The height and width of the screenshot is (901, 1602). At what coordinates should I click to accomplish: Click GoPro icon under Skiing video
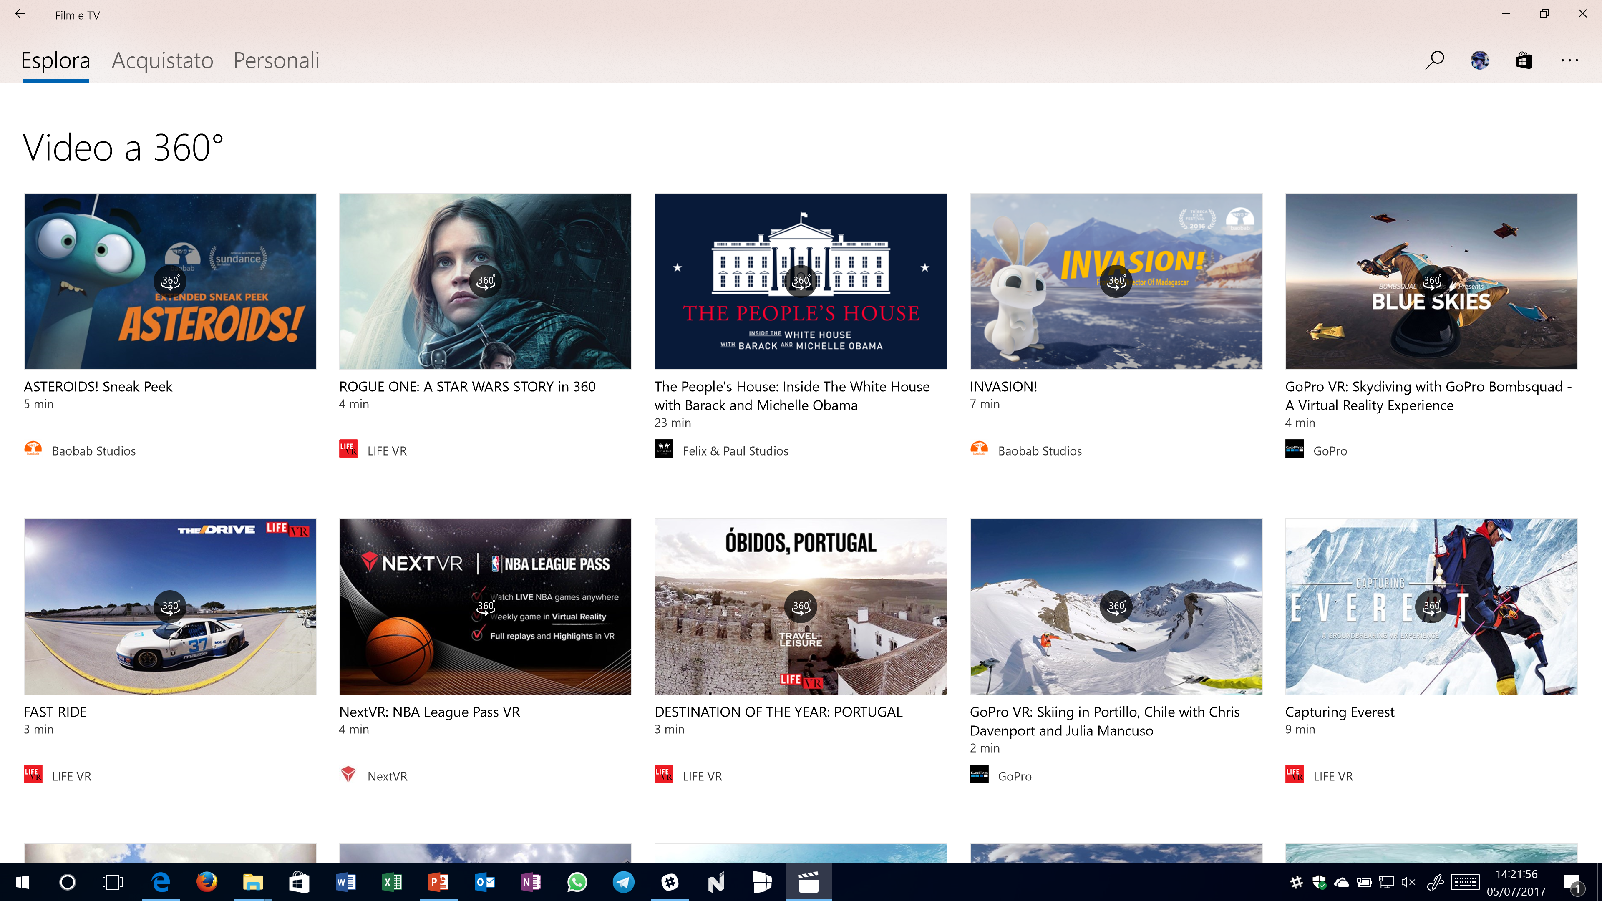pyautogui.click(x=979, y=774)
